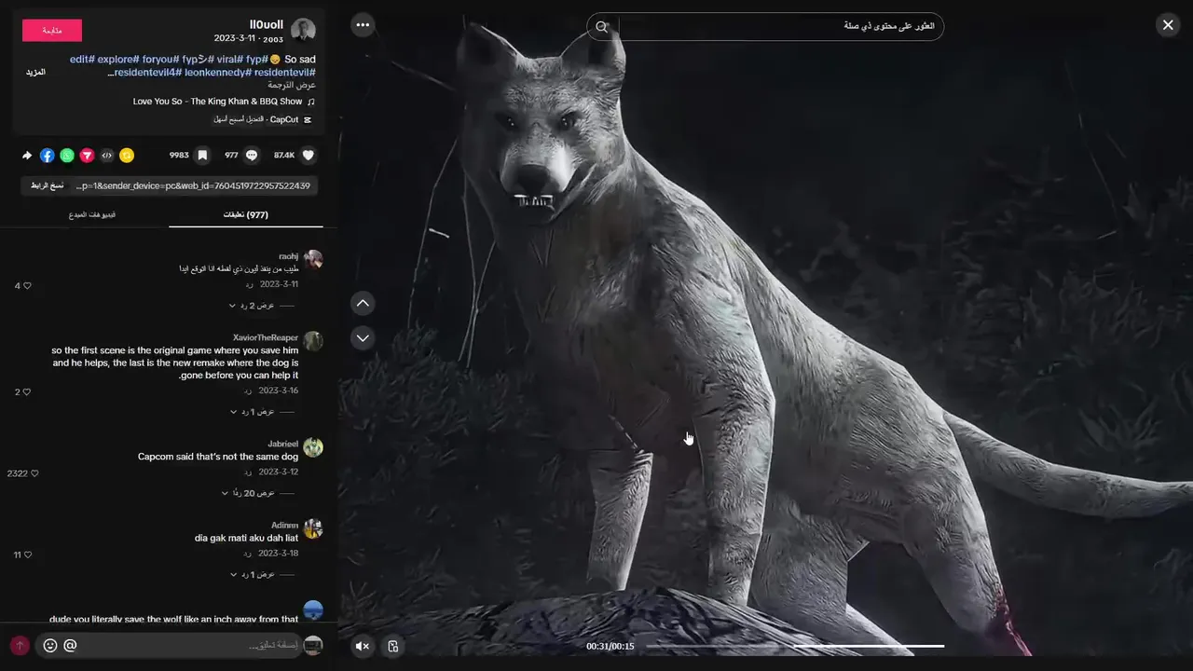The width and height of the screenshot is (1193, 671).
Task: Share video to Facebook
Action: [x=47, y=156]
